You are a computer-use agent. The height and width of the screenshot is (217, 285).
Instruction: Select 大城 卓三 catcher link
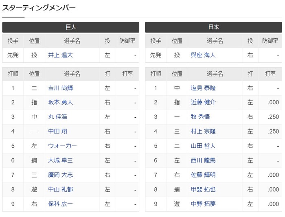(x=60, y=160)
